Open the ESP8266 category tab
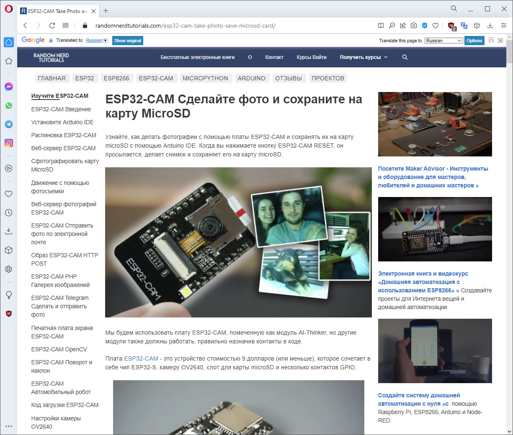513x435 pixels. pyautogui.click(x=116, y=78)
